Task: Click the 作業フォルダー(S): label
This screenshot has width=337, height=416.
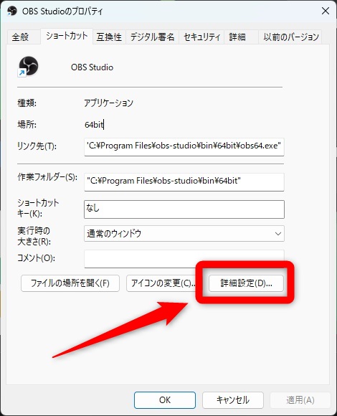Action: click(x=47, y=177)
